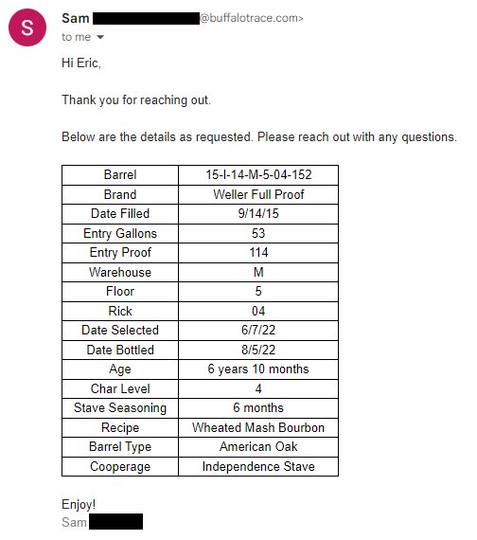Screen dimensions: 477x540
Task: Click the Stave Seasoning value 6 months
Action: 258,408
